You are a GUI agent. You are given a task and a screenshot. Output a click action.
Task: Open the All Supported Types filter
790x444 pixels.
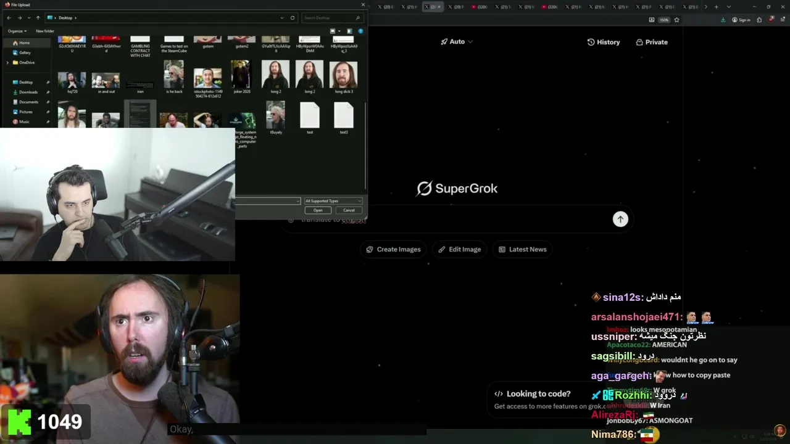tap(333, 201)
